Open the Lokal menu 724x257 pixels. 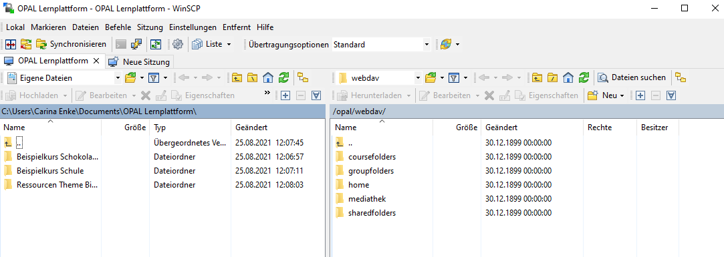point(15,27)
